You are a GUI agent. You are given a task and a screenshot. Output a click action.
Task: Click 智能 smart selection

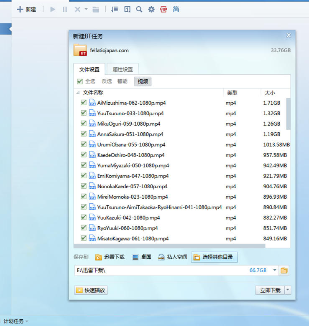coord(122,81)
